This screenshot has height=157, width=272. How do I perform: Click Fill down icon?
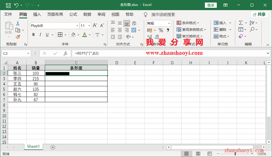coord(241,30)
